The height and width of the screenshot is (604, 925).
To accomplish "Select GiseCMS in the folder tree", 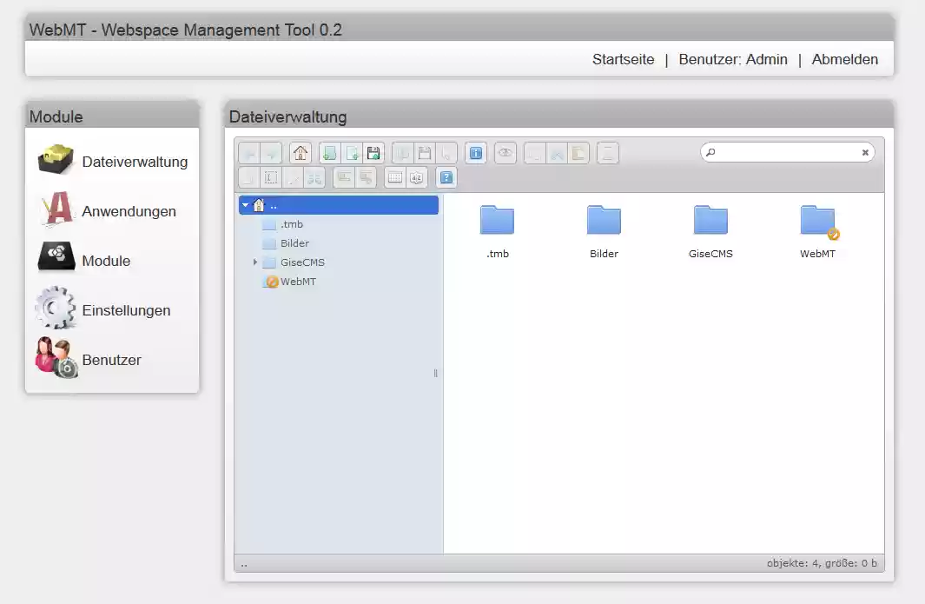I will [302, 262].
